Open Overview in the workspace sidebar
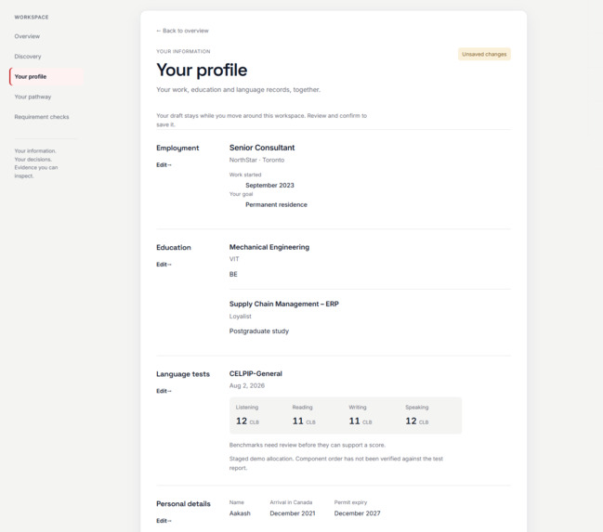This screenshot has height=532, width=603. pyautogui.click(x=27, y=36)
